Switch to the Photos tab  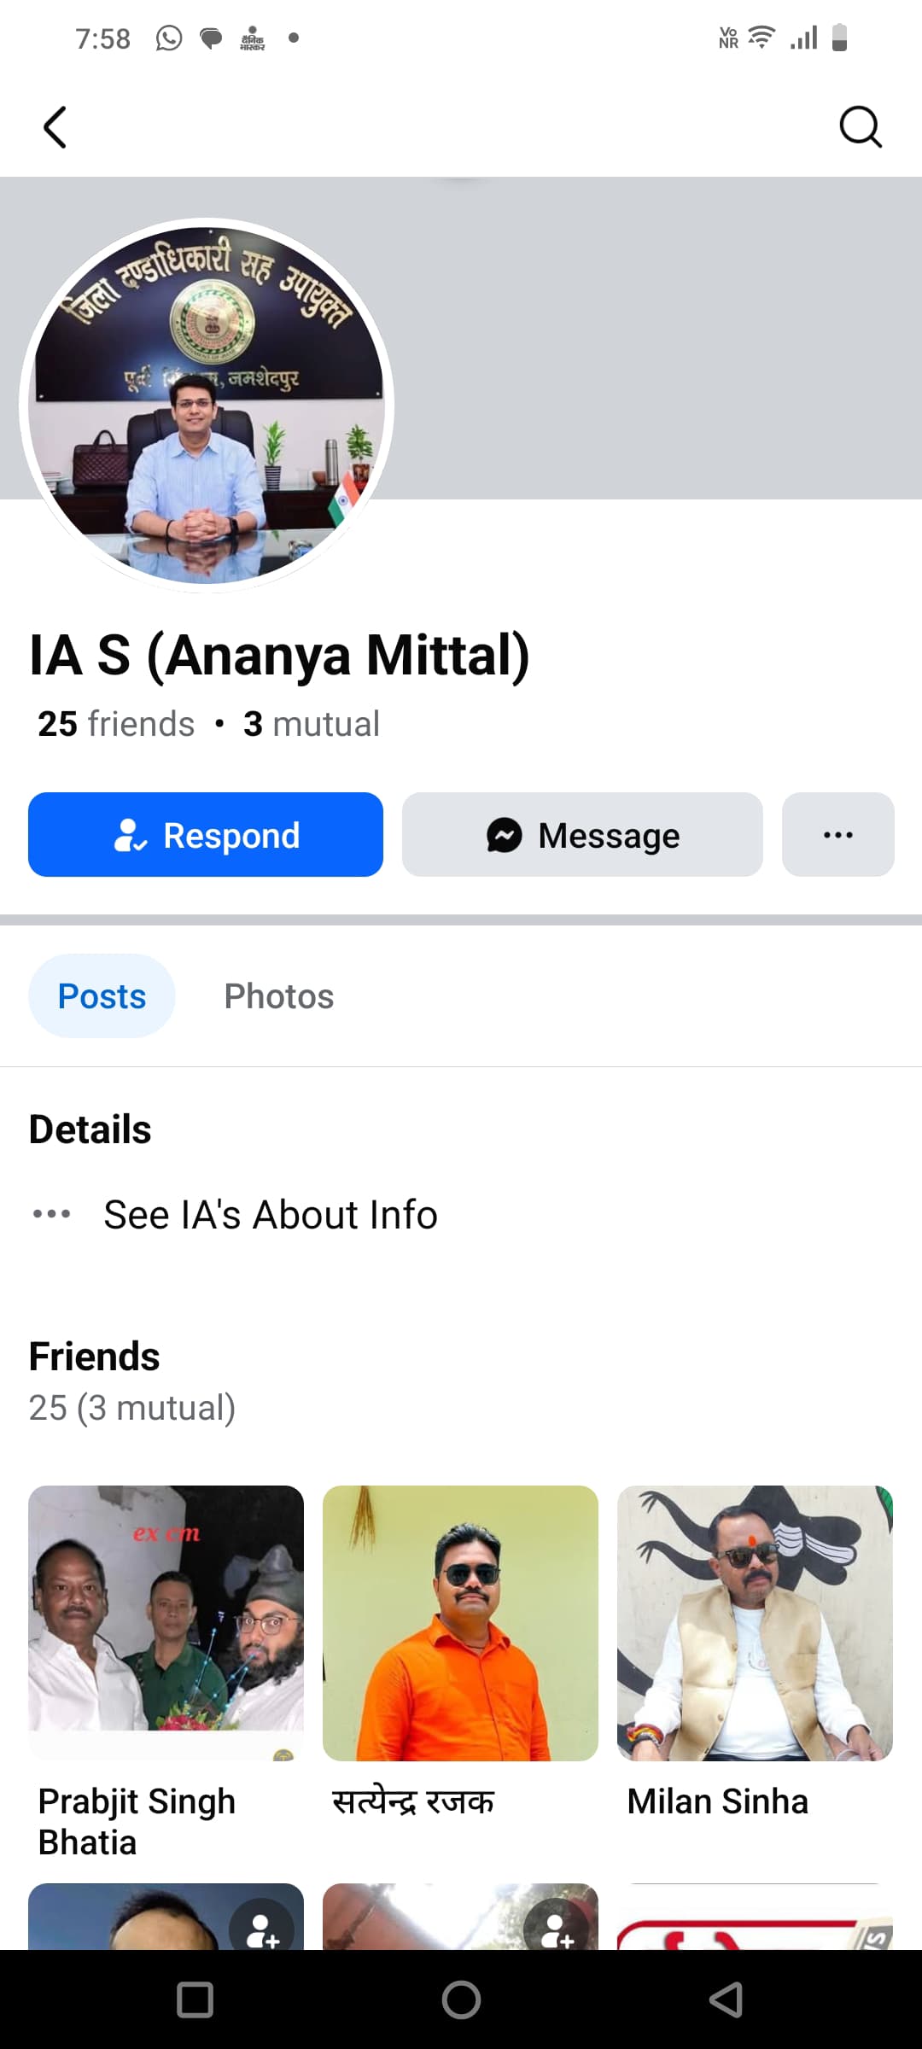pos(278,996)
